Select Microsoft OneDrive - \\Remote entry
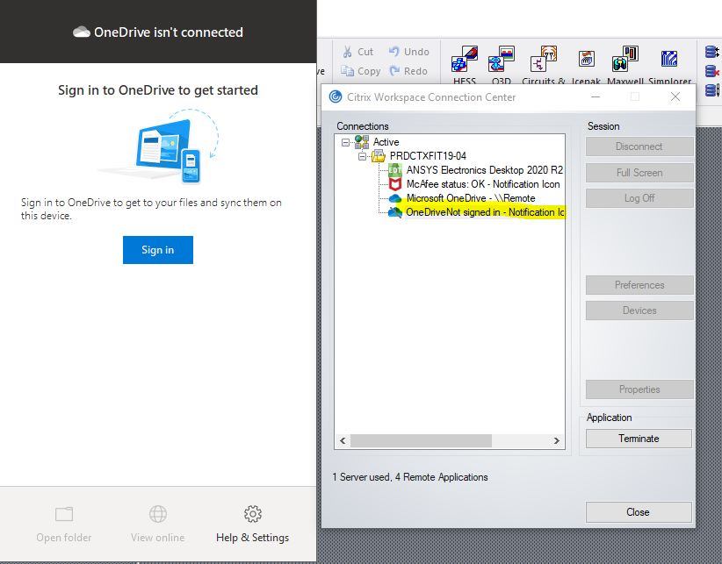This screenshot has height=564, width=722. 471,198
